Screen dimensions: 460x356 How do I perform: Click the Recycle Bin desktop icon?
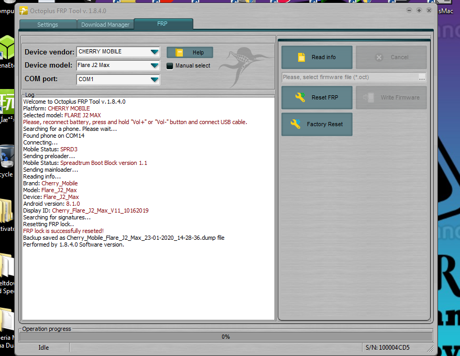7,156
